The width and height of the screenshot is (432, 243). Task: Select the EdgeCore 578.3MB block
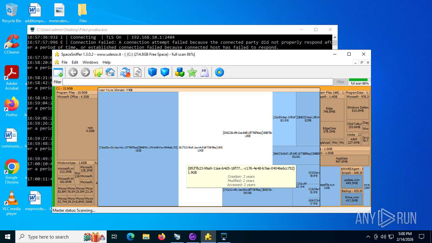[x=332, y=130]
